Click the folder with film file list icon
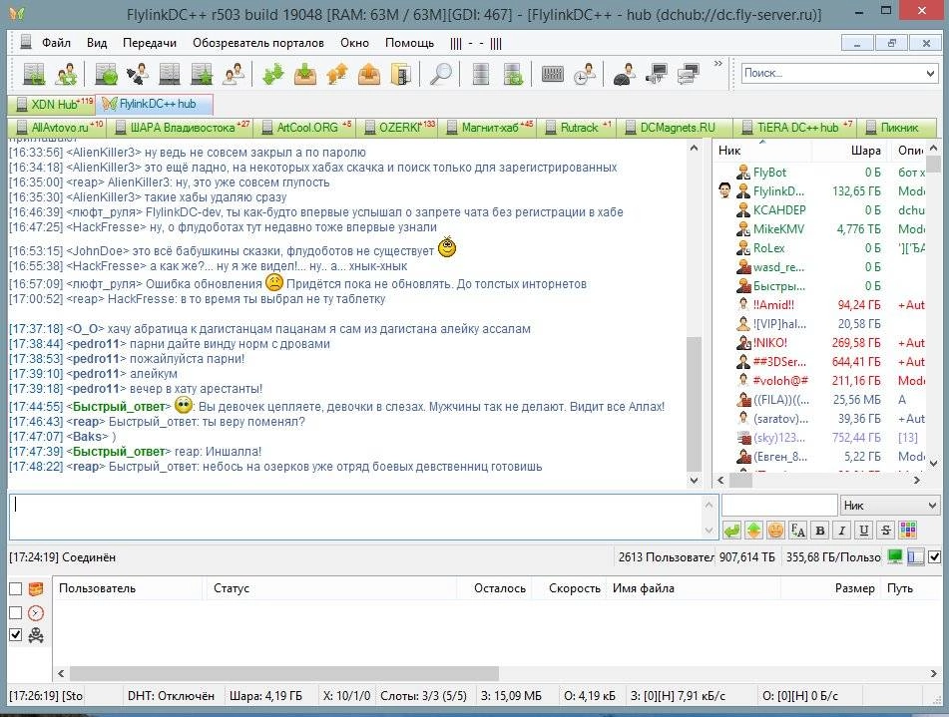Screen dimensions: 949x717 401,74
